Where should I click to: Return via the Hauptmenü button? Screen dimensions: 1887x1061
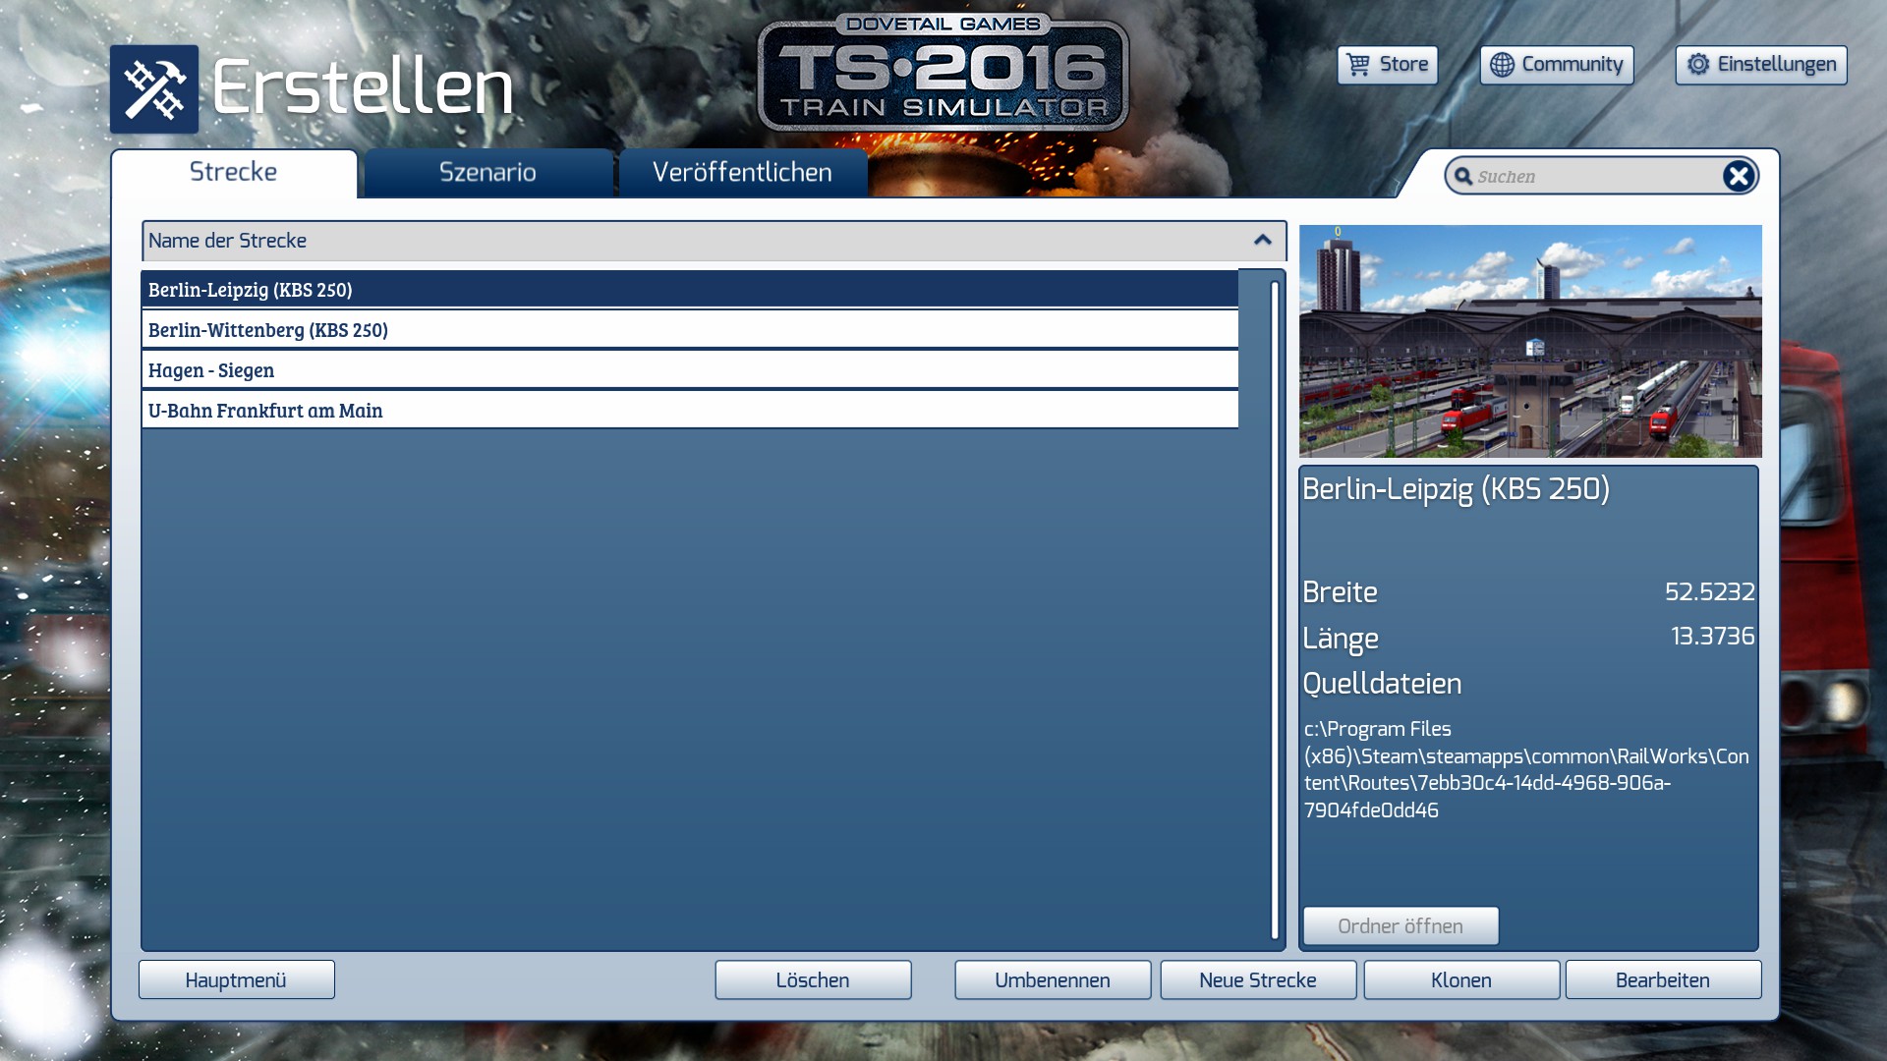point(236,980)
